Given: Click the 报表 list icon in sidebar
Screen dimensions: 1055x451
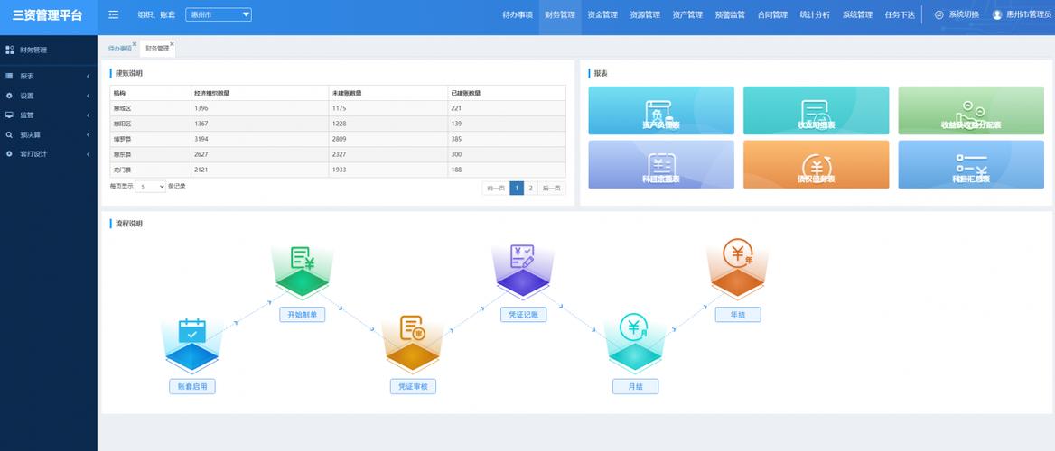Looking at the screenshot, I should point(9,77).
